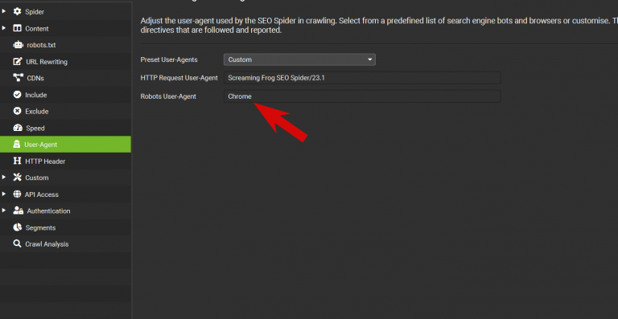Open the Content settings page

click(x=37, y=29)
